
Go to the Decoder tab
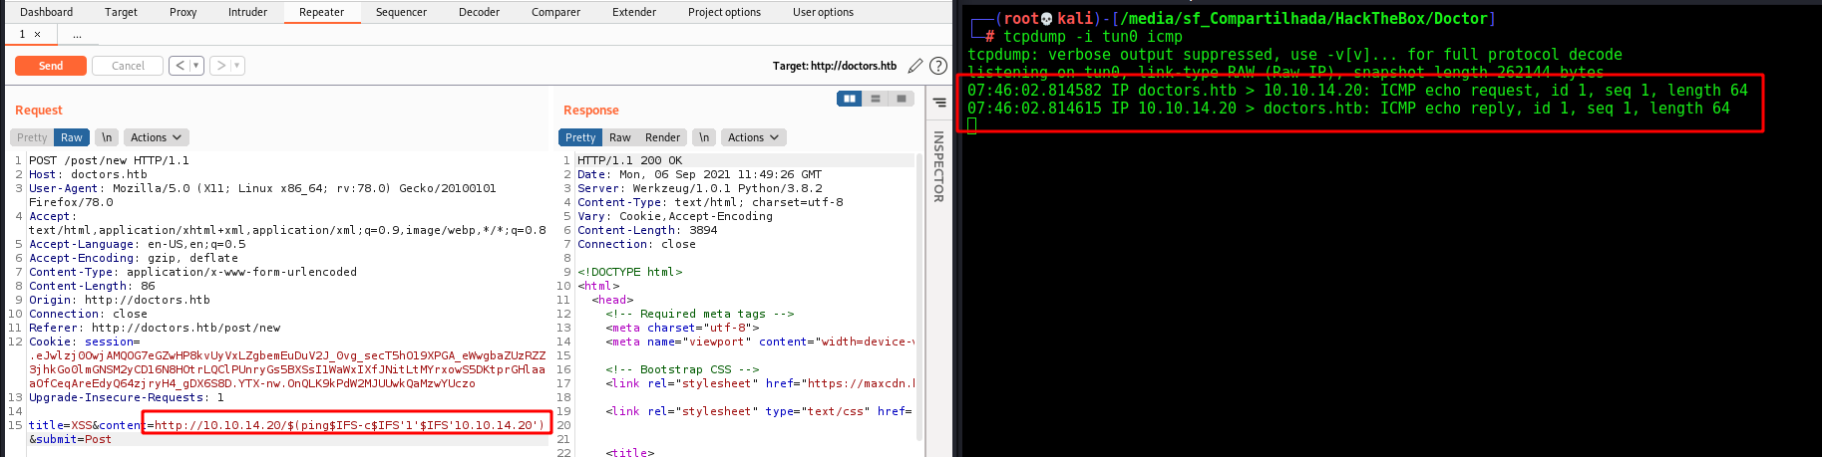click(x=479, y=12)
